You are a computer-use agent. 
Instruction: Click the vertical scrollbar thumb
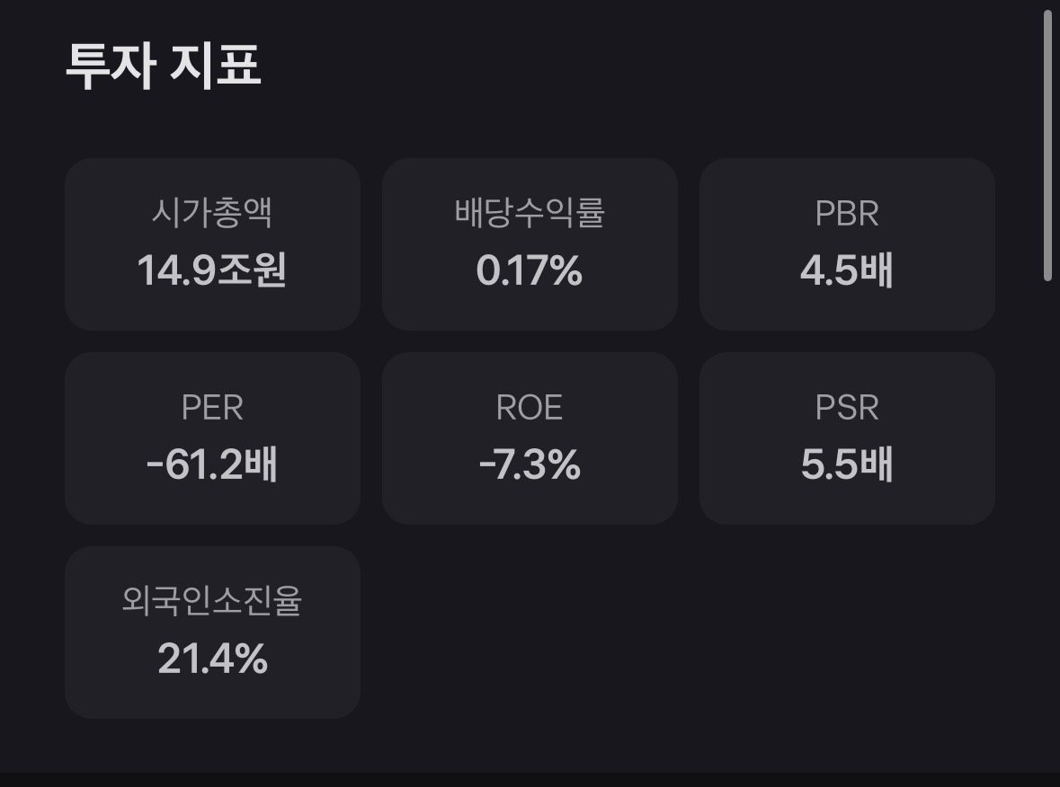click(1047, 146)
